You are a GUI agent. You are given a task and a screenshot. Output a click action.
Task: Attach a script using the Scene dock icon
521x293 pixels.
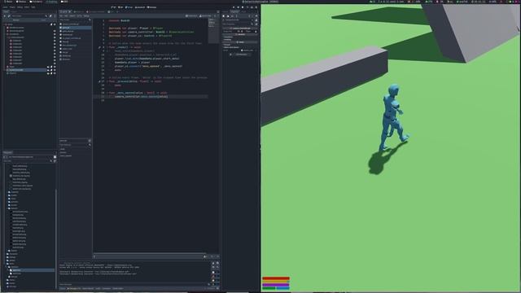(50, 16)
